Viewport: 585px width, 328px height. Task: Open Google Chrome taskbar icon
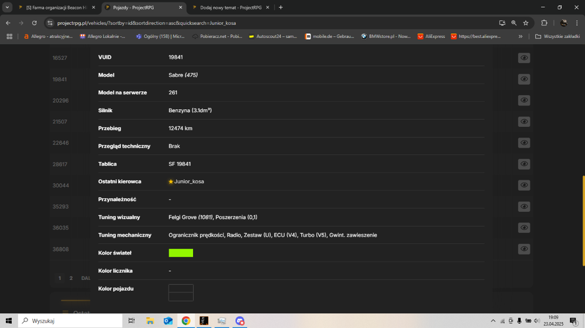point(186,320)
